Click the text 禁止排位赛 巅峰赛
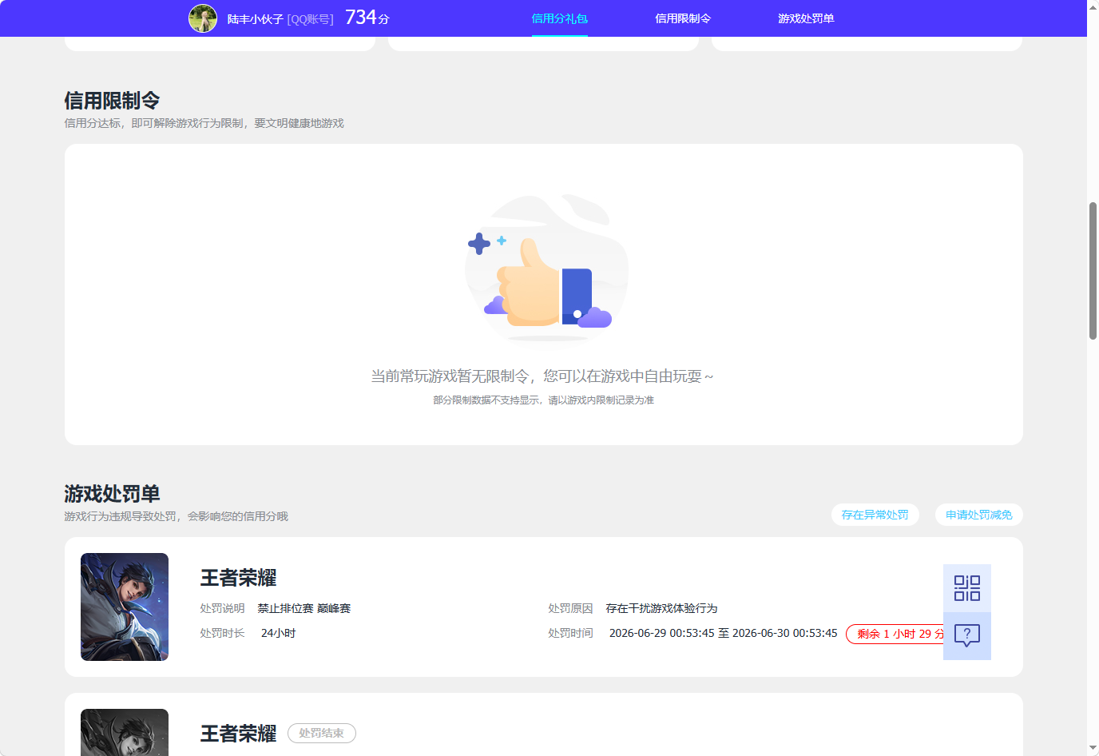 click(304, 608)
